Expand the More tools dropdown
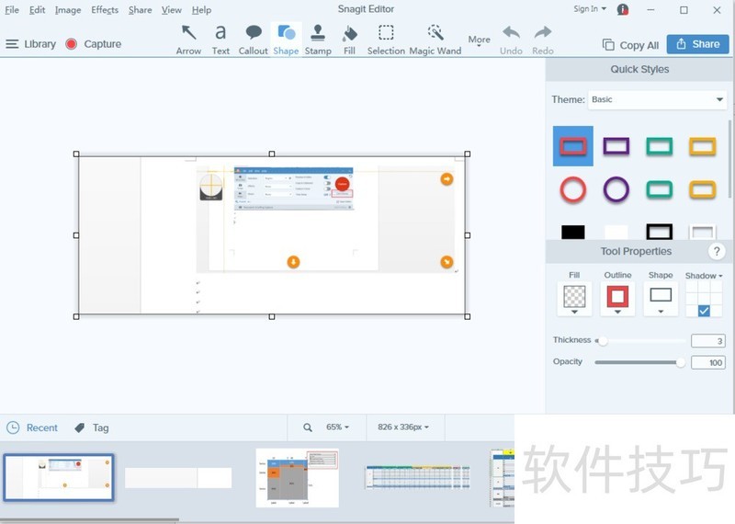The height and width of the screenshot is (524, 735). point(479,41)
